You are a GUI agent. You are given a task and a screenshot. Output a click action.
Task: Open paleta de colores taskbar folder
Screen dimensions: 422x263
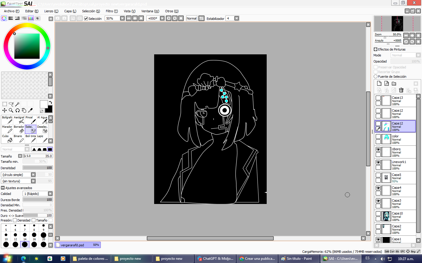pos(91,259)
